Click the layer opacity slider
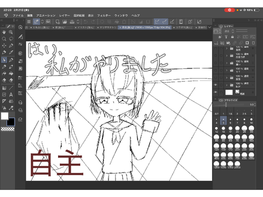Viewport: 263px width, 197px height. (242, 31)
